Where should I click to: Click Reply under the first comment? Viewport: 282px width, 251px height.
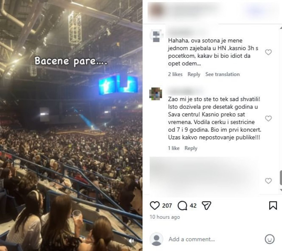click(194, 74)
